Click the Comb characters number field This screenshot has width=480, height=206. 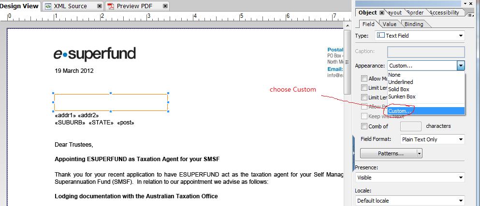click(411, 126)
